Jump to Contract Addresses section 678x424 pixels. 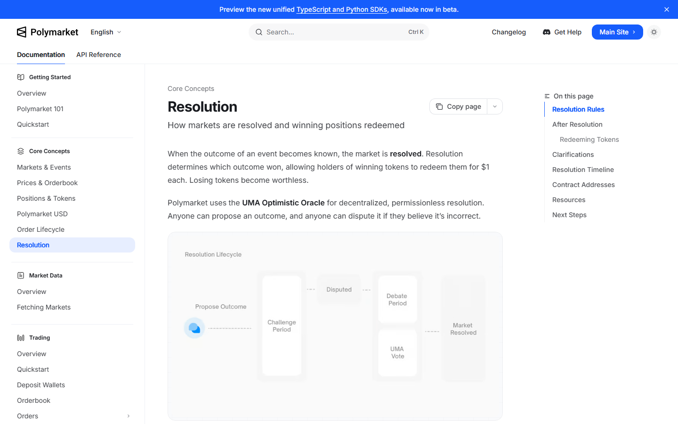pos(583,185)
